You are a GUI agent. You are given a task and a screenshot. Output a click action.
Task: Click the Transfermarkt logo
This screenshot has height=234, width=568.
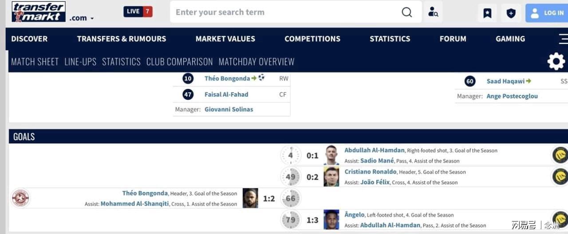point(39,12)
